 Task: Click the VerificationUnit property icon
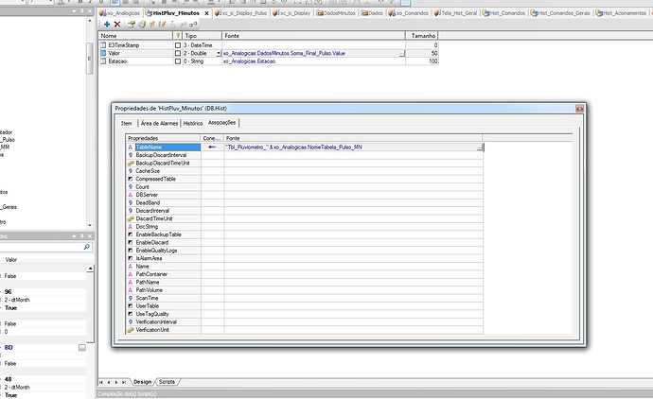(x=131, y=330)
